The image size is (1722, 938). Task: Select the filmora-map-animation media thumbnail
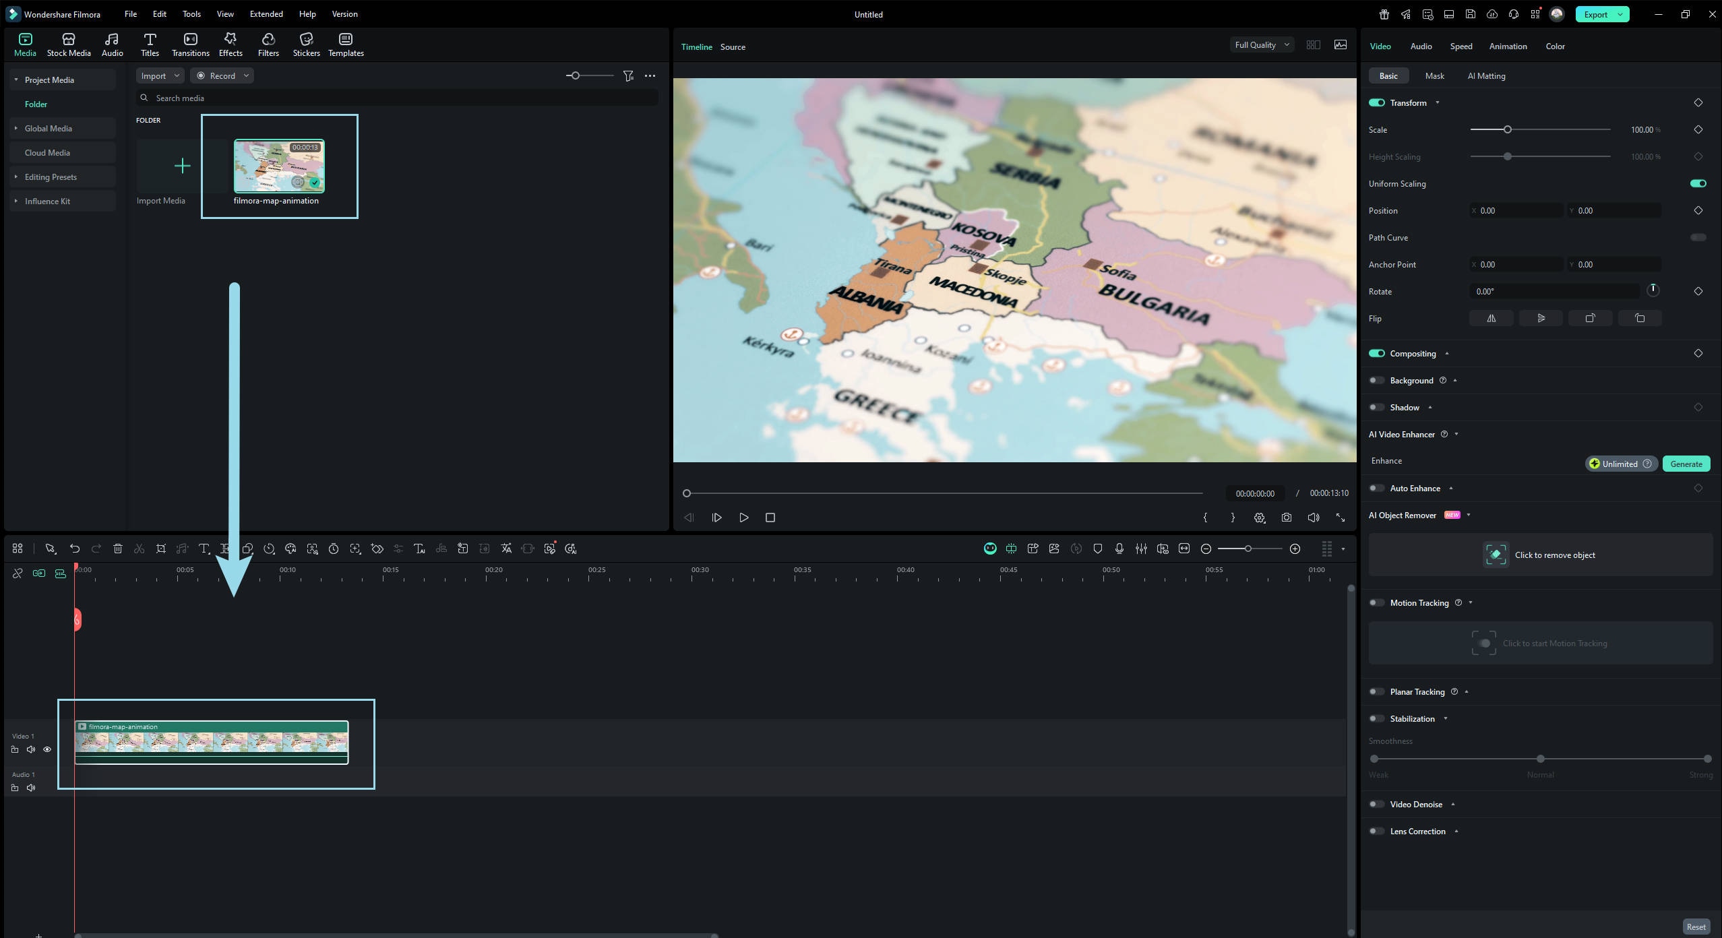[280, 166]
